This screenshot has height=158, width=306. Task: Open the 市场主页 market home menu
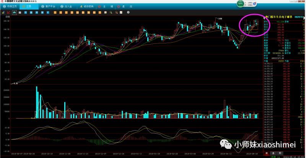click(x=10, y=6)
